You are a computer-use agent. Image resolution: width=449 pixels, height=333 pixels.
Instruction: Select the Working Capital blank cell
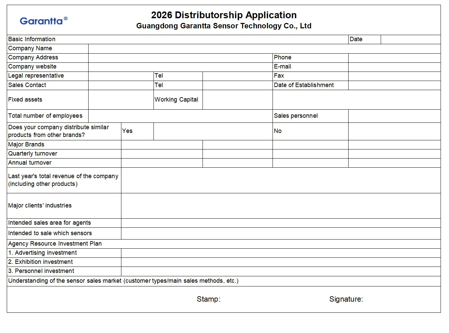click(237, 100)
